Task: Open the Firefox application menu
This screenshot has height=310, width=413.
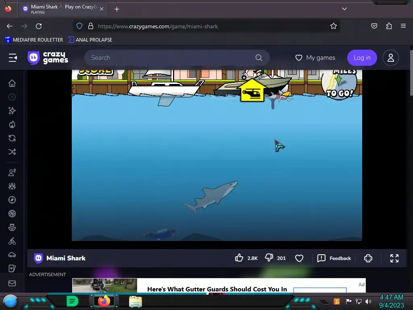Action: (x=403, y=26)
